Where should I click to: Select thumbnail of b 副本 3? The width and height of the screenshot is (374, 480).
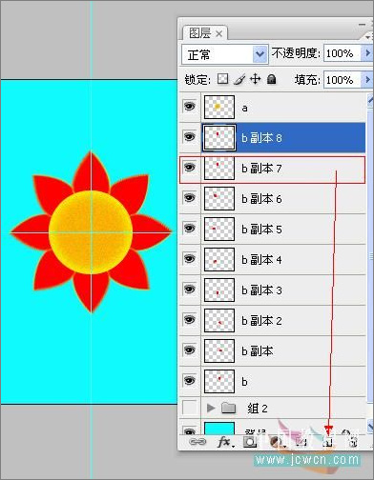point(219,290)
